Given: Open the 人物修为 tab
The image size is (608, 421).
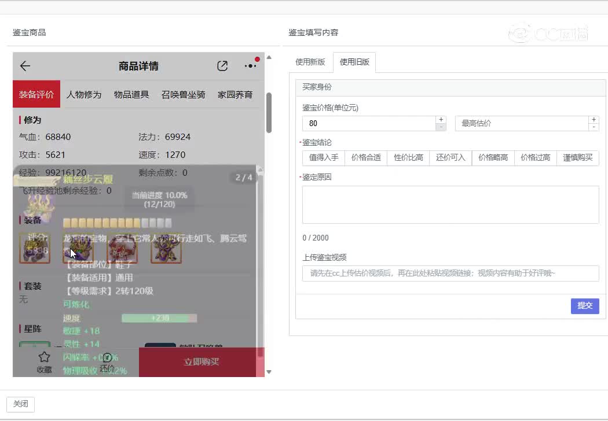Looking at the screenshot, I should [84, 94].
